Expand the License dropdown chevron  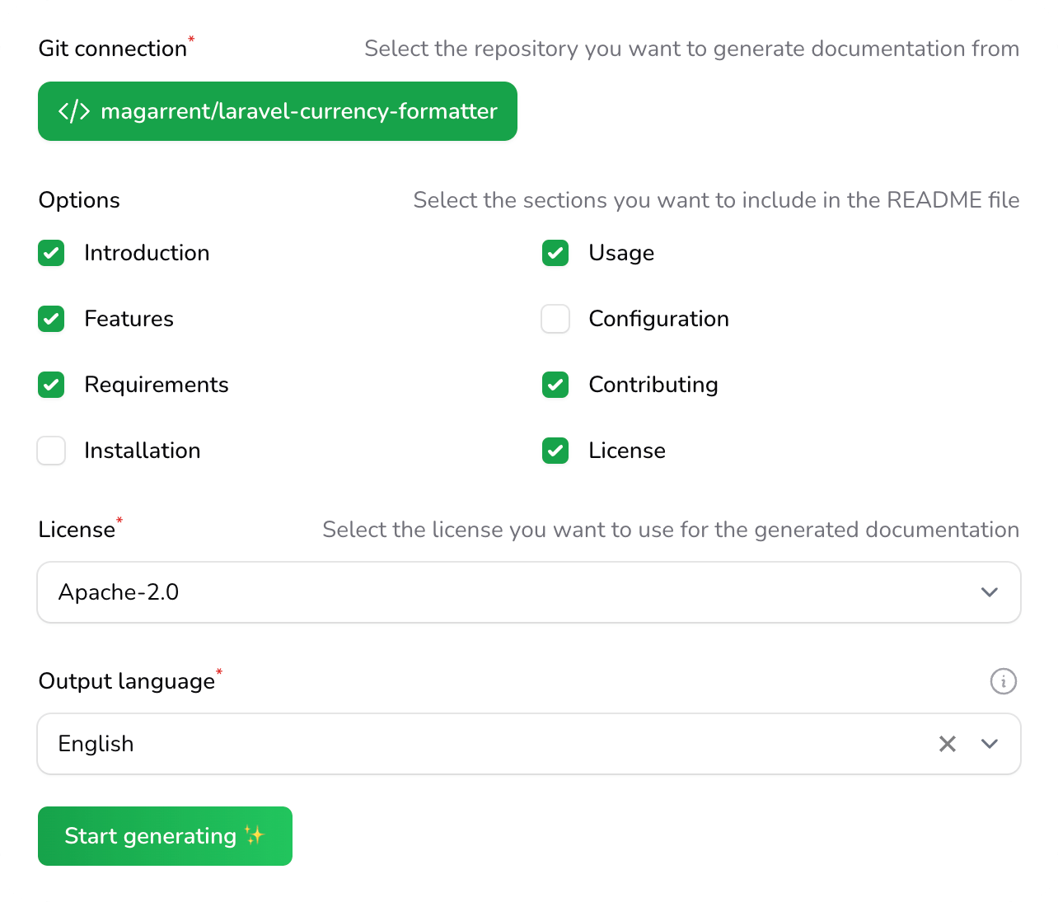coord(989,592)
